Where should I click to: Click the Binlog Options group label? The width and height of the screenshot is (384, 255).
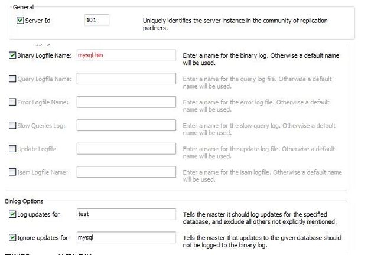pos(24,201)
